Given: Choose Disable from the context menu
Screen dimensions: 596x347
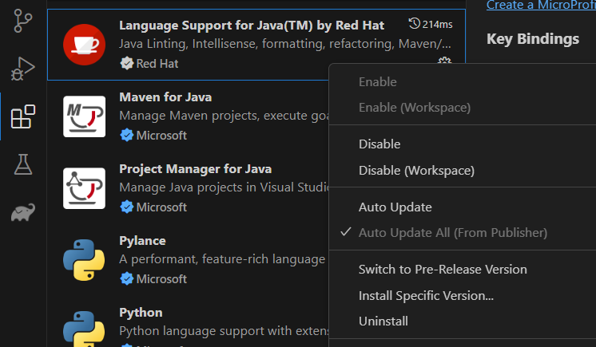Looking at the screenshot, I should 379,144.
